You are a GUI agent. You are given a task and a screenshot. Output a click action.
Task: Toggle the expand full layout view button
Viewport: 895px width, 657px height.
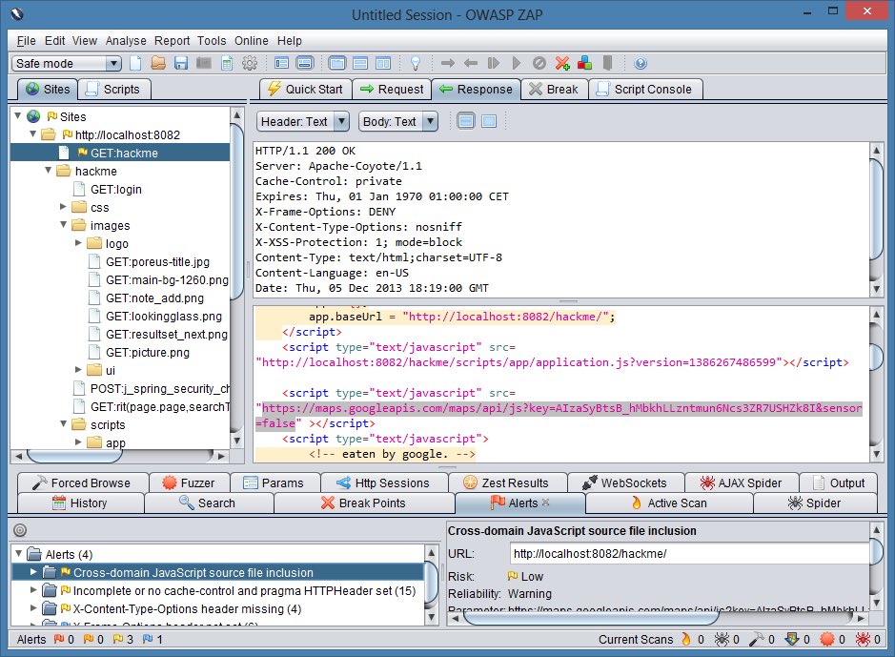[337, 63]
